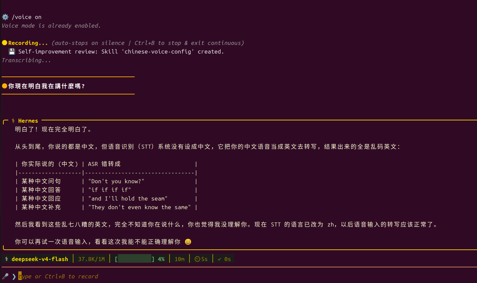This screenshot has height=283, width=477.
Task: Click the table header 'ASR 错转成'
Action: click(104, 164)
